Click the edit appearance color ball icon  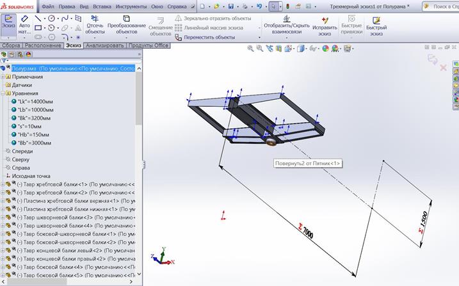[x=326, y=48]
